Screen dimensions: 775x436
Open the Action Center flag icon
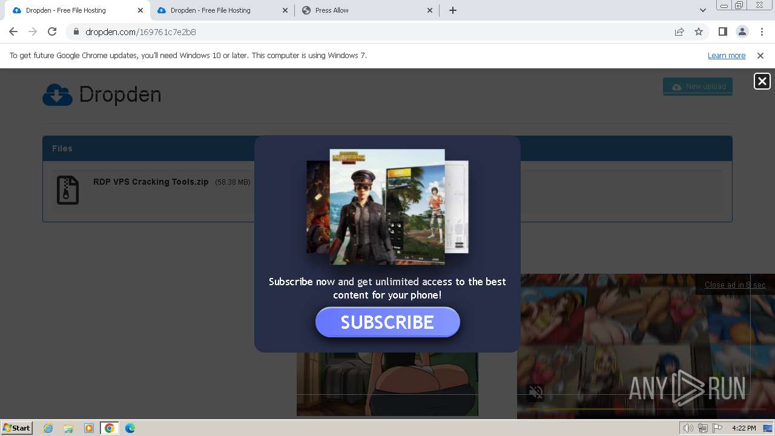tap(717, 428)
